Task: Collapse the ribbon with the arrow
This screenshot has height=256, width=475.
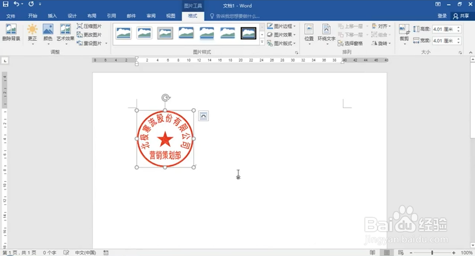Action: [470, 53]
